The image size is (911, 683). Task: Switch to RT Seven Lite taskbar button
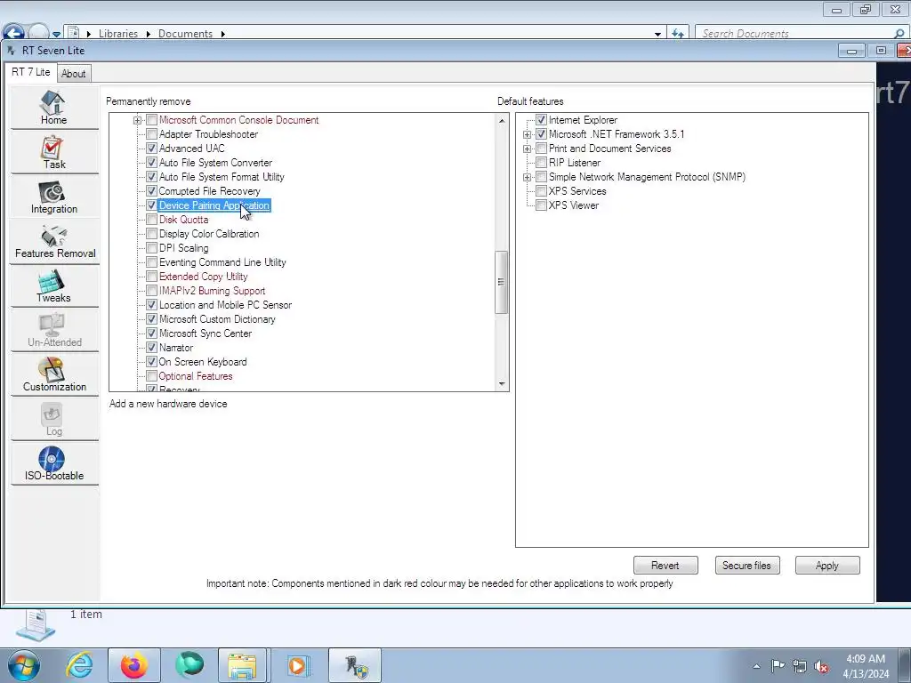[x=355, y=665]
